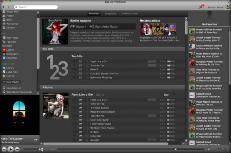Image resolution: width=231 pixels, height=153 pixels.
Task: Skip to the previous track
Action: [x=4, y=150]
